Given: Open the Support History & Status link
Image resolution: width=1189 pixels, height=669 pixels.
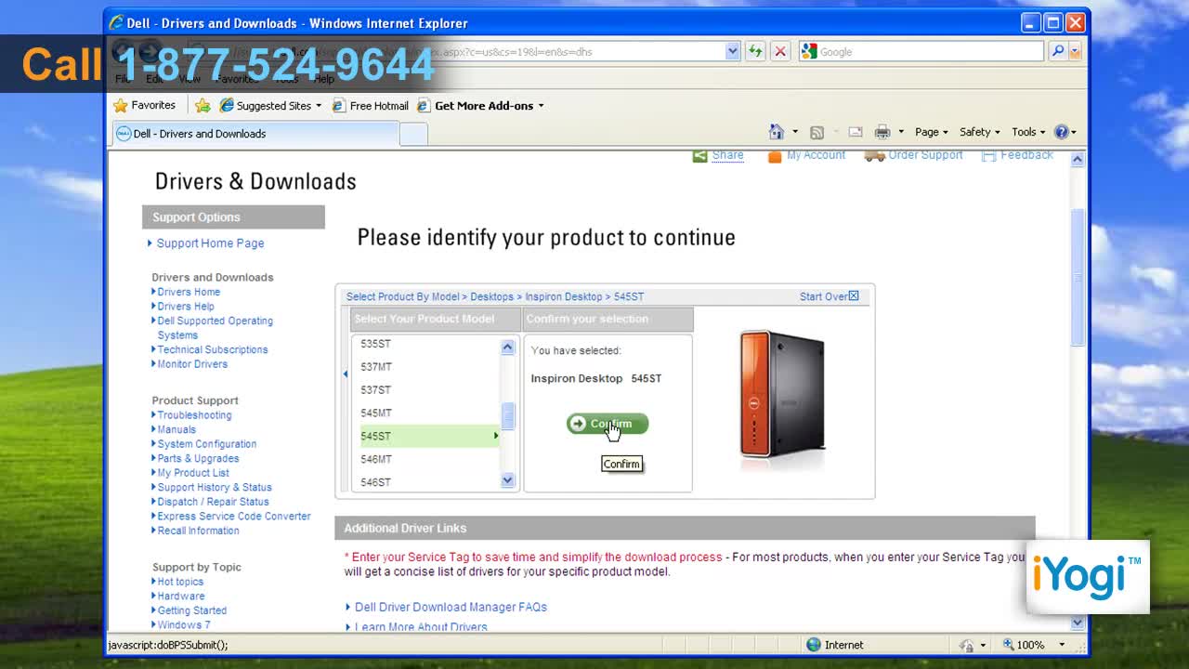Looking at the screenshot, I should click(215, 488).
